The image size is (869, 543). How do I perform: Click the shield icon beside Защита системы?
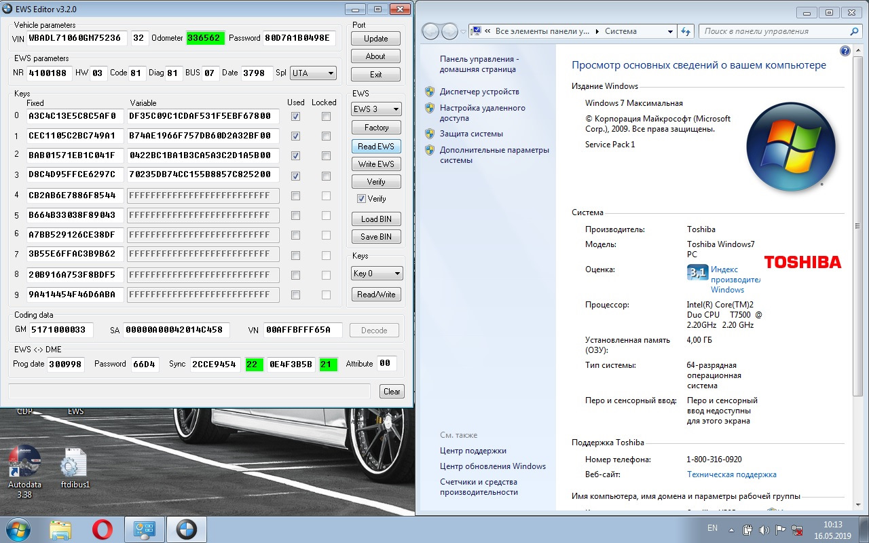pyautogui.click(x=429, y=134)
